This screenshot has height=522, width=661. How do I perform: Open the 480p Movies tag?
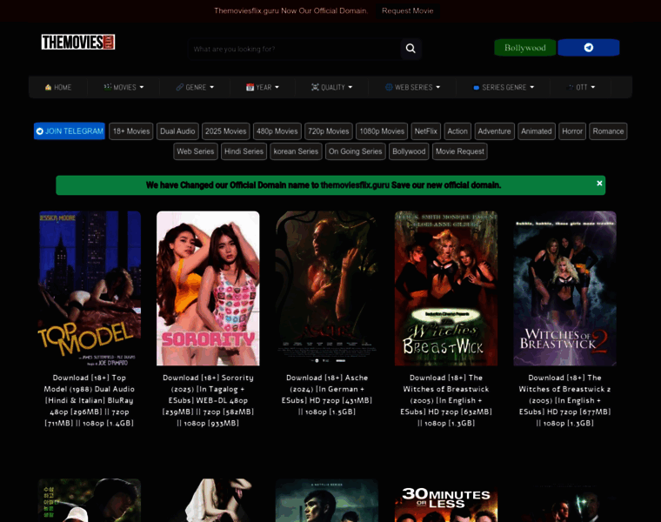click(277, 131)
